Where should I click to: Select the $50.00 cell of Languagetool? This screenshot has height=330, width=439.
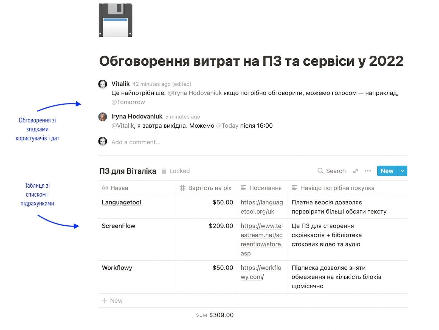pyautogui.click(x=206, y=207)
